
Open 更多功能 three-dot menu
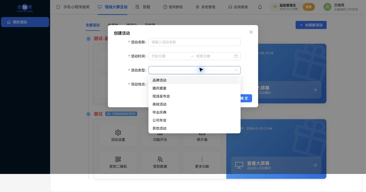click(202, 162)
